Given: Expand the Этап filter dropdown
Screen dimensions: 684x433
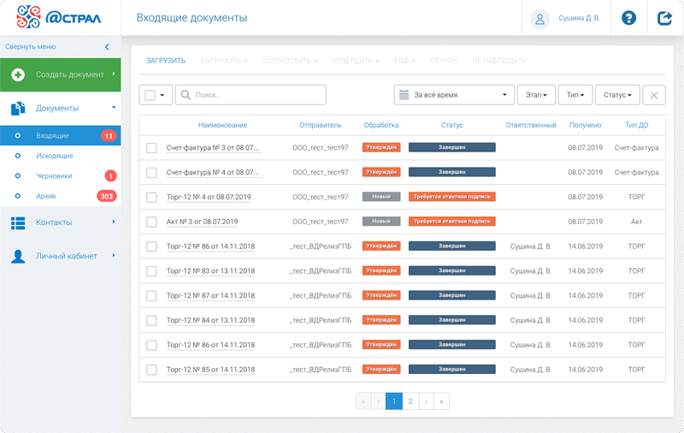Looking at the screenshot, I should (x=538, y=95).
